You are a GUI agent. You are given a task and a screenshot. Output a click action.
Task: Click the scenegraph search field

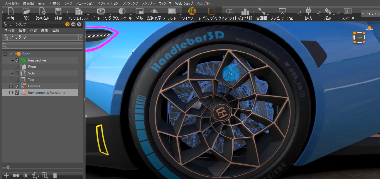(x=43, y=45)
